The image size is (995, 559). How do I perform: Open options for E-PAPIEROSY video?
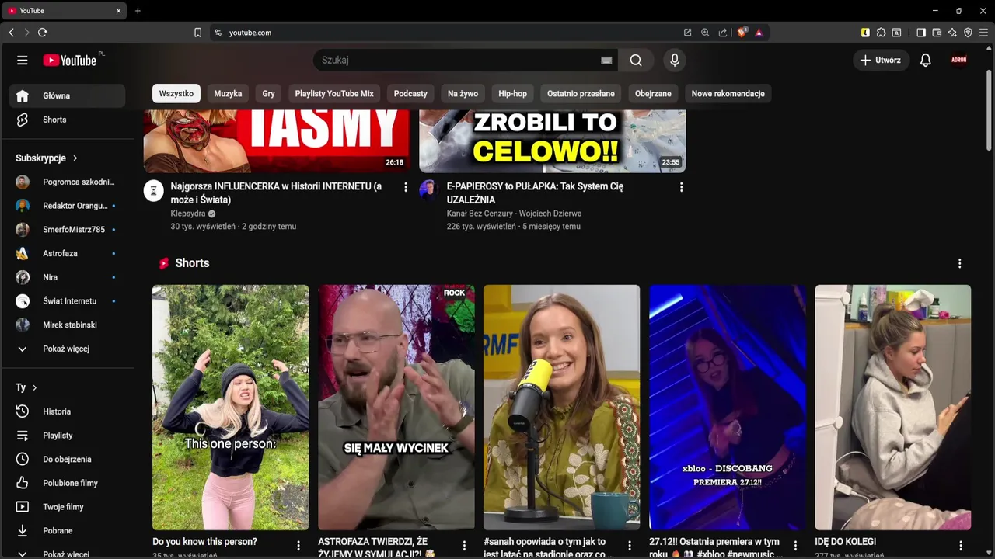point(681,187)
